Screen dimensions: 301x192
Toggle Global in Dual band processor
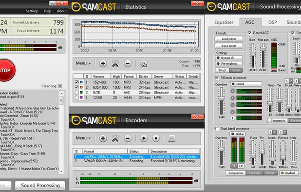pos(238,134)
